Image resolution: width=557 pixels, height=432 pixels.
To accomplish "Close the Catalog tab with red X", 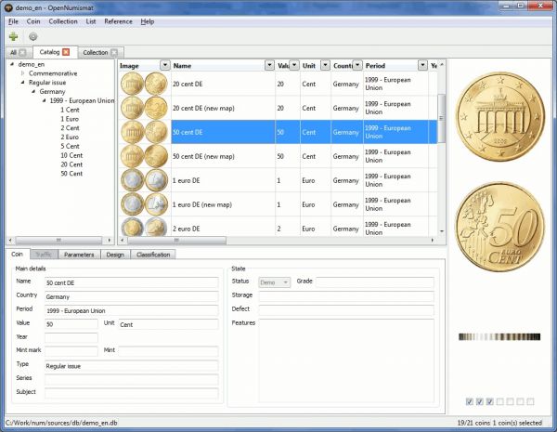I will click(66, 52).
